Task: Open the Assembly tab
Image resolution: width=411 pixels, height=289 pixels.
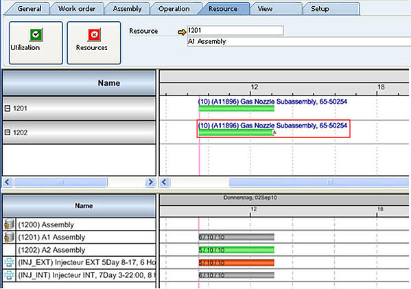Action: tap(128, 9)
